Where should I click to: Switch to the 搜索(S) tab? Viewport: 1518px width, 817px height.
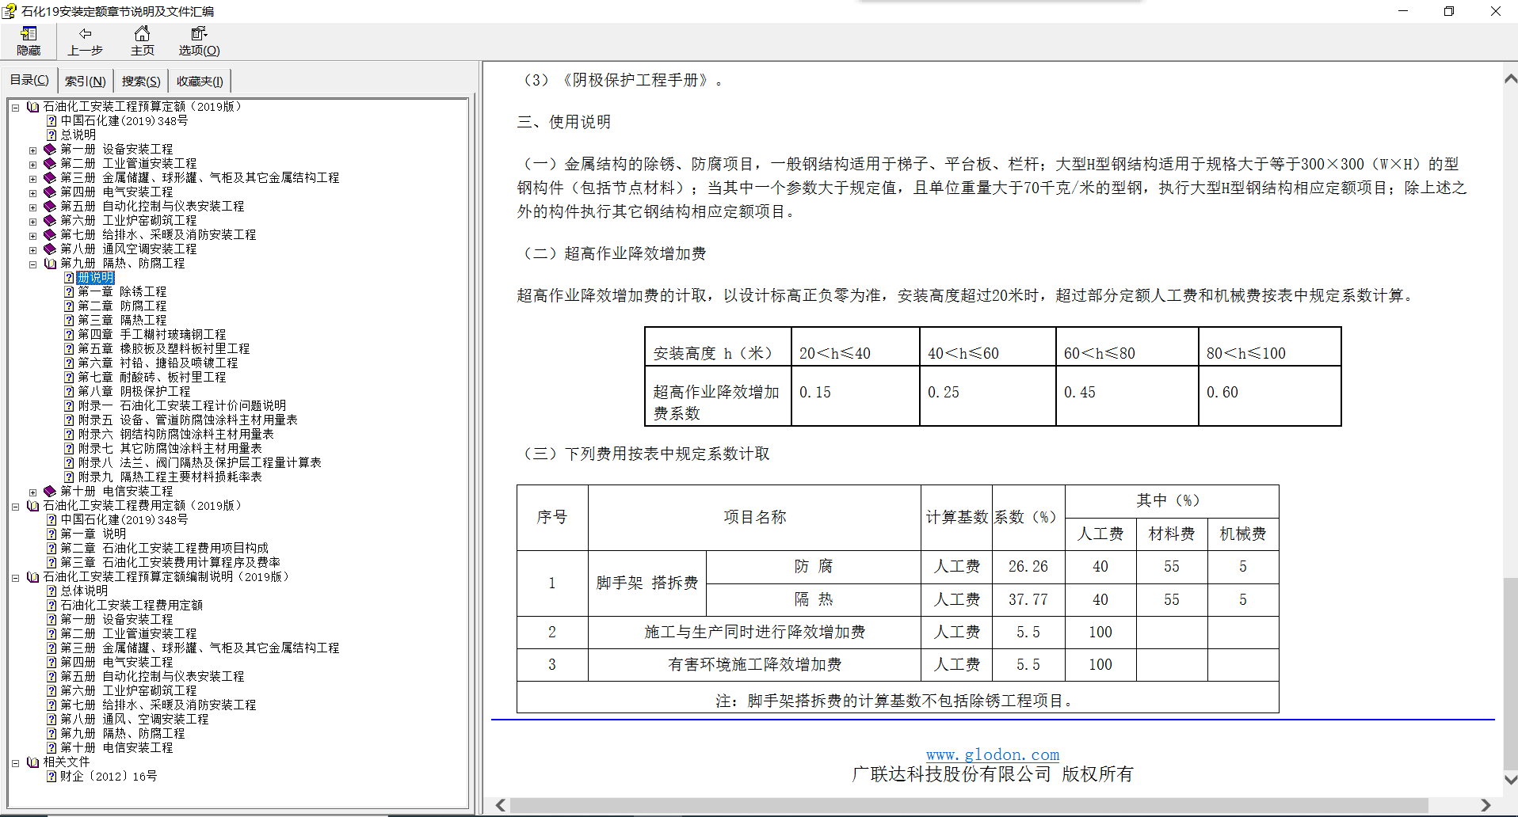click(141, 81)
